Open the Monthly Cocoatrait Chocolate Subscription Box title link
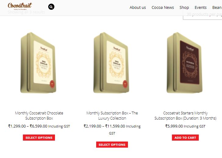This screenshot has height=158, width=222. point(39,116)
